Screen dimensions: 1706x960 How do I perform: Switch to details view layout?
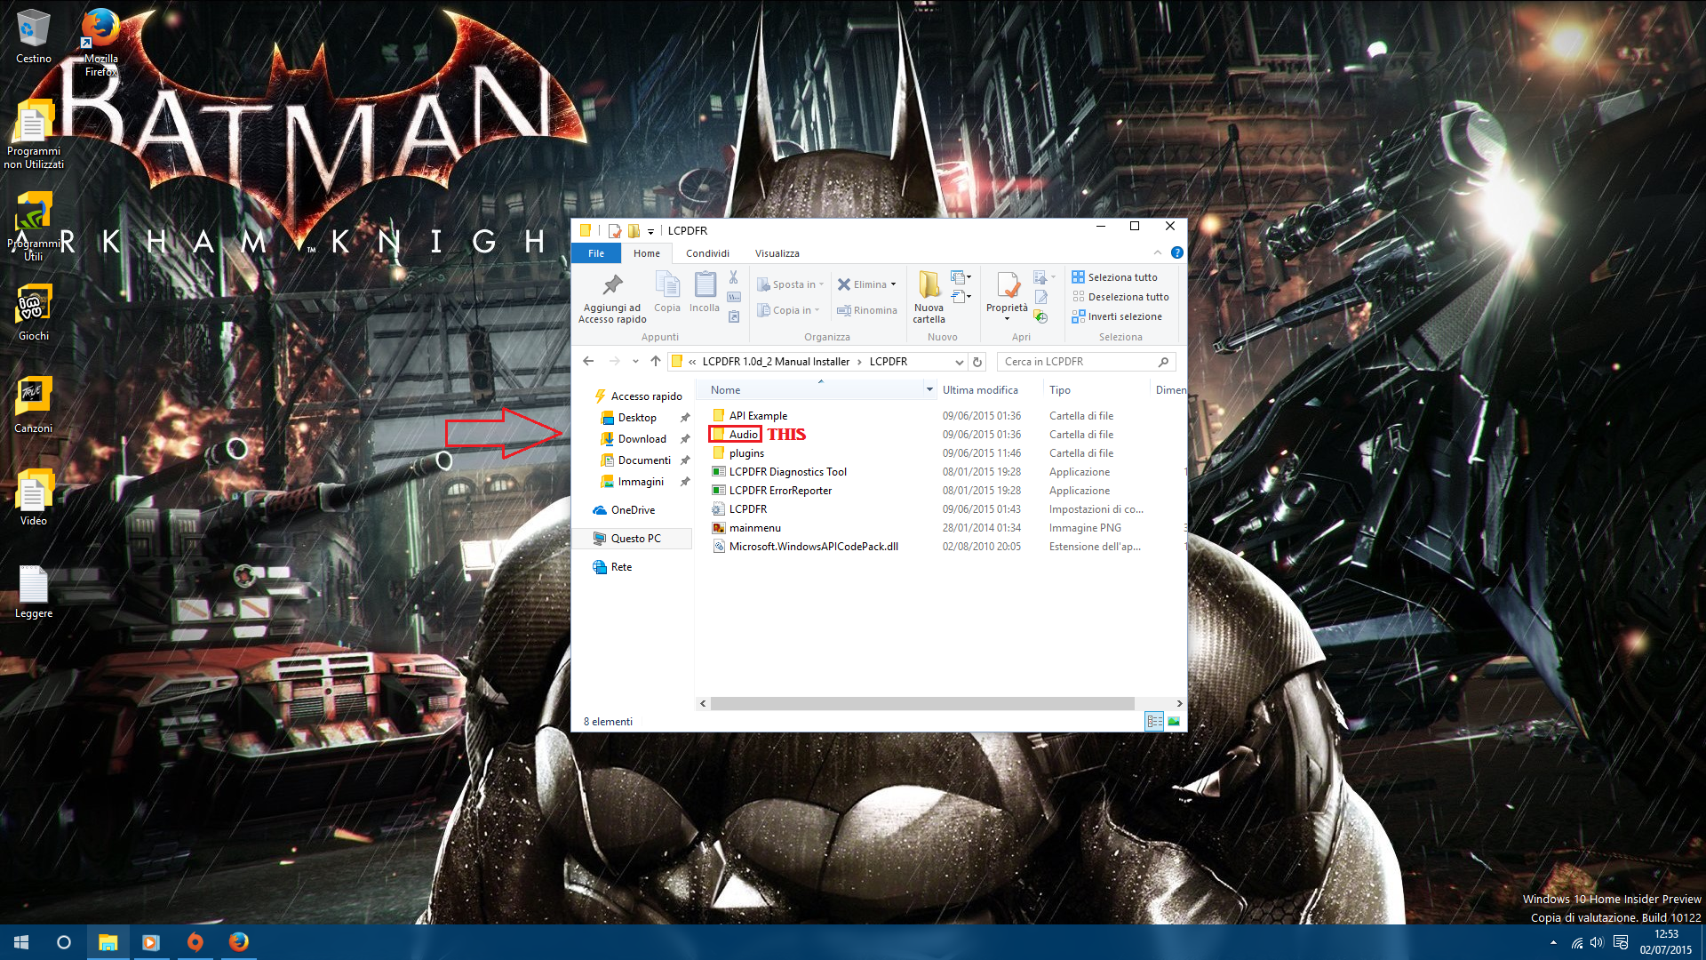tap(1153, 722)
